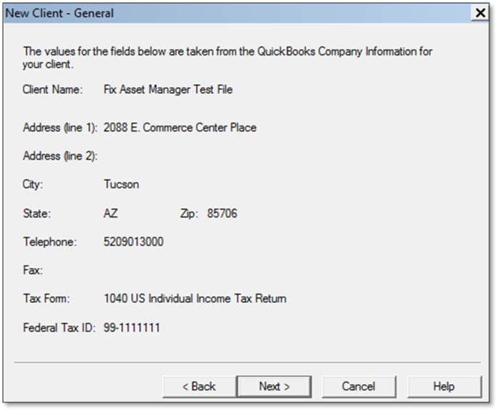Image resolution: width=499 pixels, height=412 pixels.
Task: Select the client name 'Fix Asset Manager Test File'
Action: coord(168,89)
